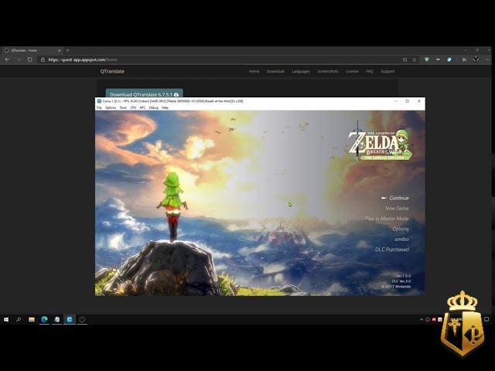
Task: Open the favorites list icon
Action: coord(464,60)
